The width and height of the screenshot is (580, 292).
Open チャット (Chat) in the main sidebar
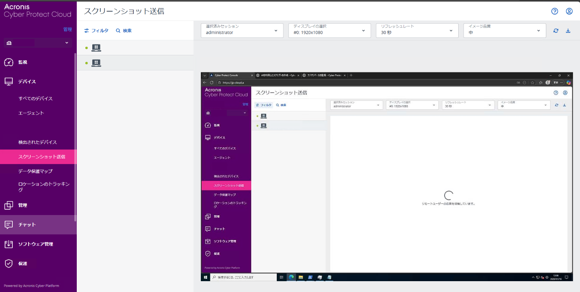pyautogui.click(x=27, y=225)
